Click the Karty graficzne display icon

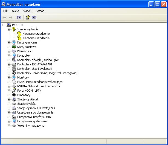tap(14, 42)
